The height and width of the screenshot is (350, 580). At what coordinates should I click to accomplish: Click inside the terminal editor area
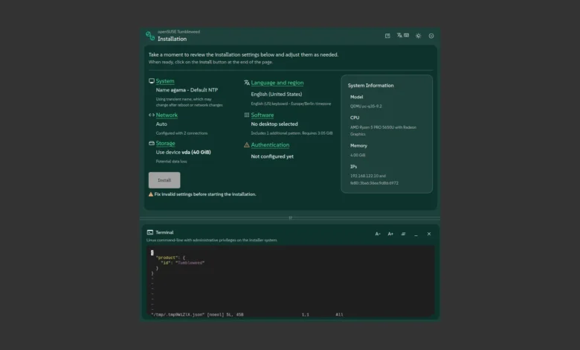tap(290, 281)
